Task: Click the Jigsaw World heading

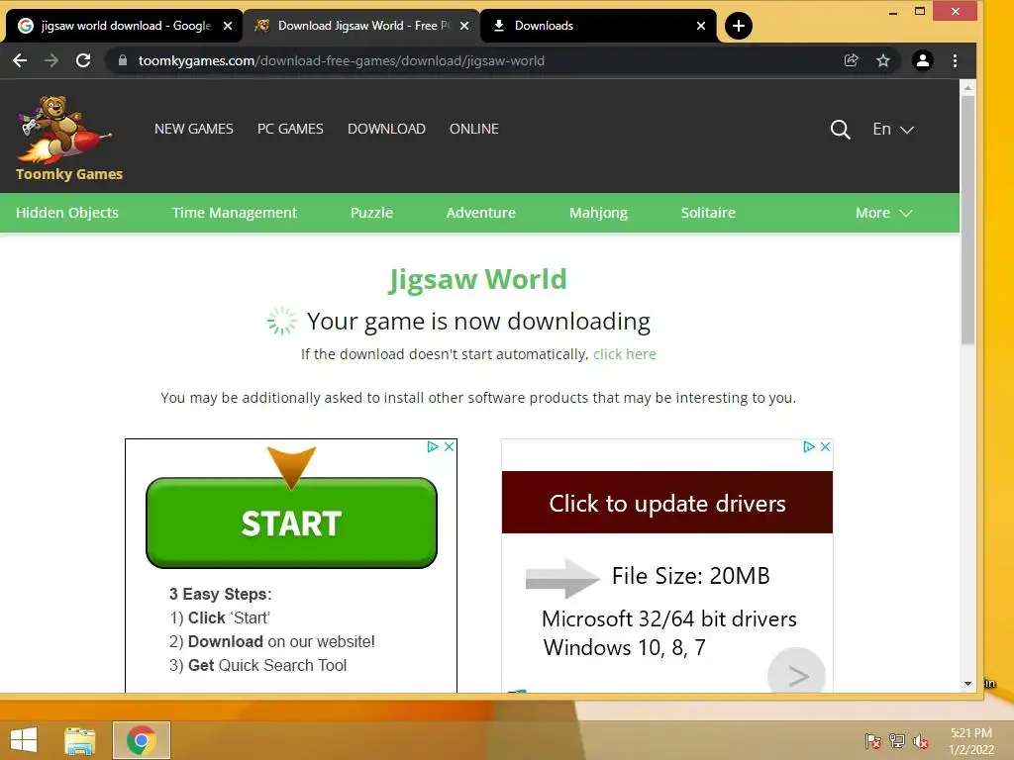Action: pos(477,280)
